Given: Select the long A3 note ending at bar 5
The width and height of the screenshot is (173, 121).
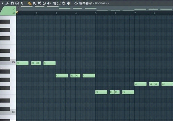Looking at the screenshot, I should coord(89,76).
